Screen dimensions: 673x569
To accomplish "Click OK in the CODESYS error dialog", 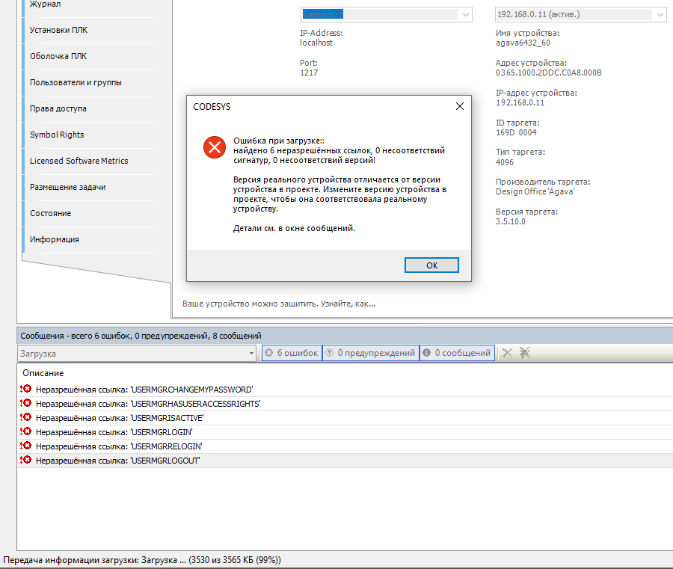I will [431, 265].
